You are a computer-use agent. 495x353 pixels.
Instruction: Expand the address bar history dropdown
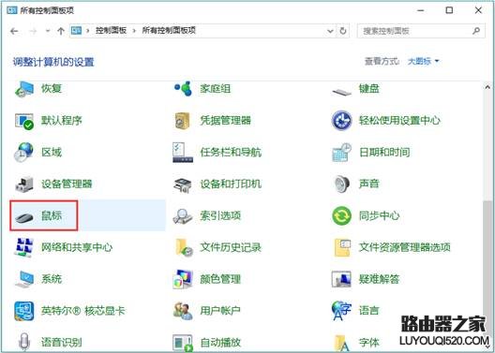[331, 31]
